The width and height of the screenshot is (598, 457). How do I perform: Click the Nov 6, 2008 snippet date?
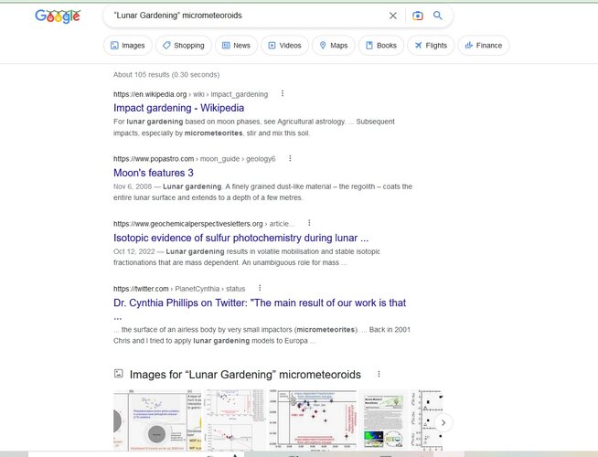133,186
